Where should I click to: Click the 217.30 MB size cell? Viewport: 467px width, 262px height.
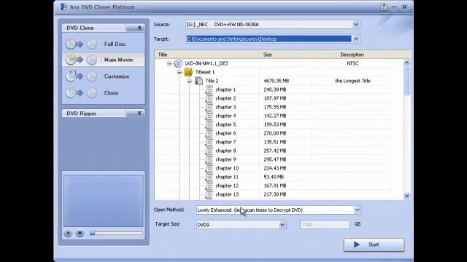(x=275, y=194)
